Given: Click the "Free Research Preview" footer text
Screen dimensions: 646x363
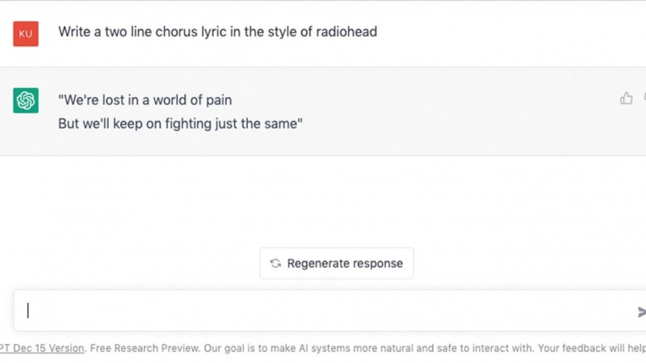Looking at the screenshot, I should 145,348.
